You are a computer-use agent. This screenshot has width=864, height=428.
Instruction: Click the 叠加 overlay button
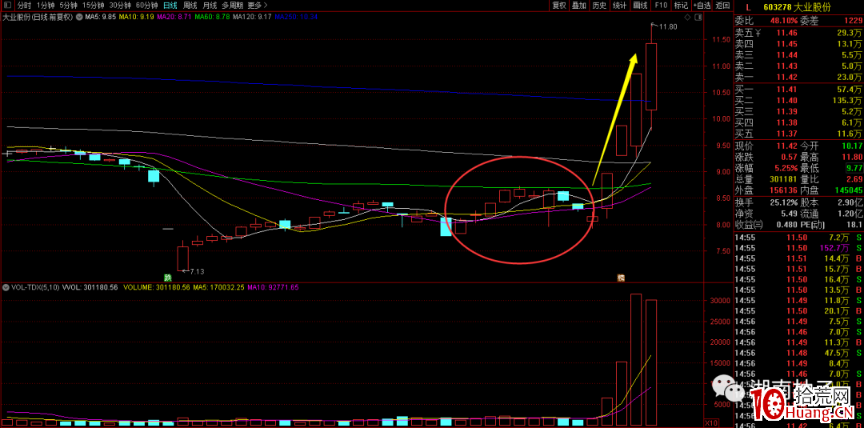[x=578, y=6]
